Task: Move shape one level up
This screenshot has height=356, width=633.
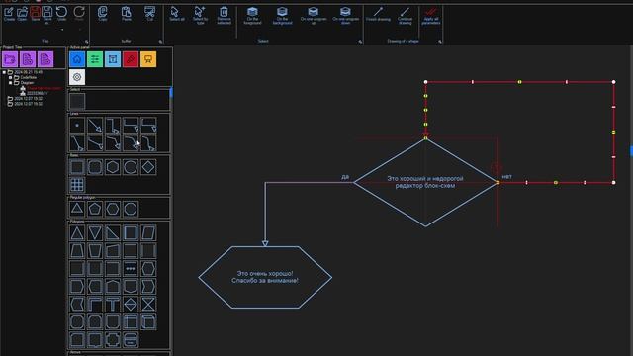Action: click(x=314, y=16)
